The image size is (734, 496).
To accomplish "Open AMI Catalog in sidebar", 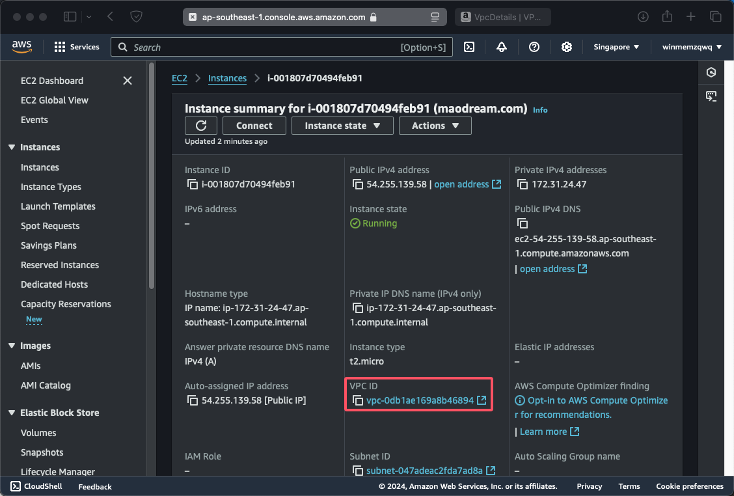I will (x=46, y=385).
